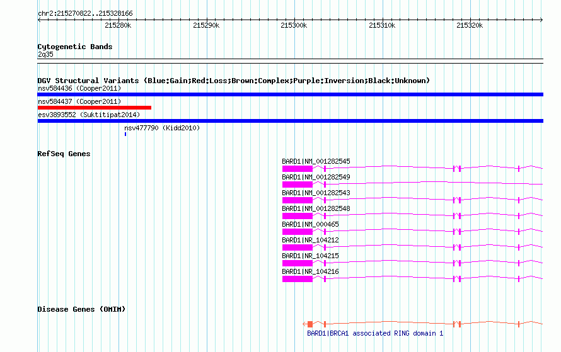Click the Cytogenetic Bands track title

pos(75,47)
